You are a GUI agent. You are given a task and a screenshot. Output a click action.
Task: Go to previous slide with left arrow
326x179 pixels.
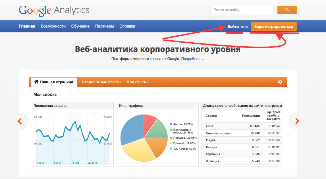pyautogui.click(x=20, y=121)
